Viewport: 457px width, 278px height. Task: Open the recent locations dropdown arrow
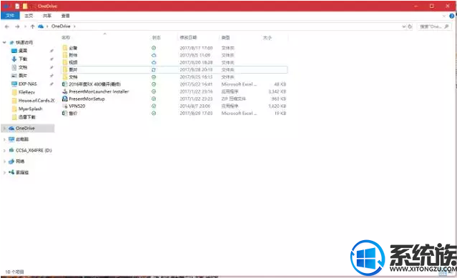pyautogui.click(x=25, y=26)
